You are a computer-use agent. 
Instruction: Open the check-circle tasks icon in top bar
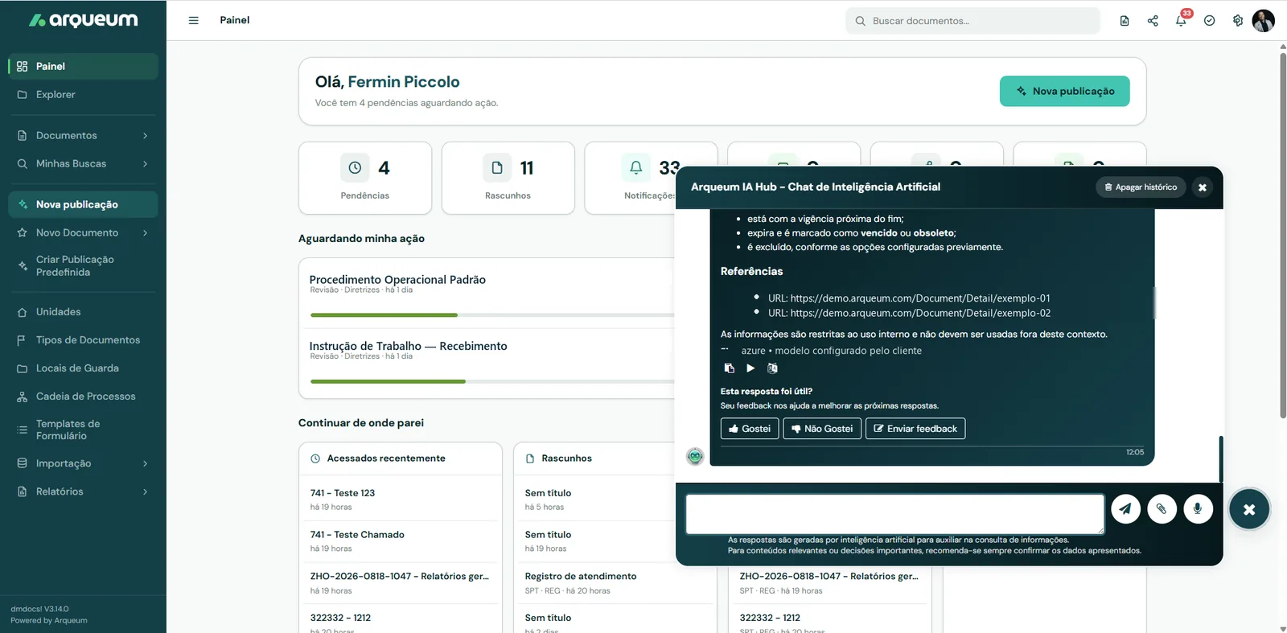1209,20
